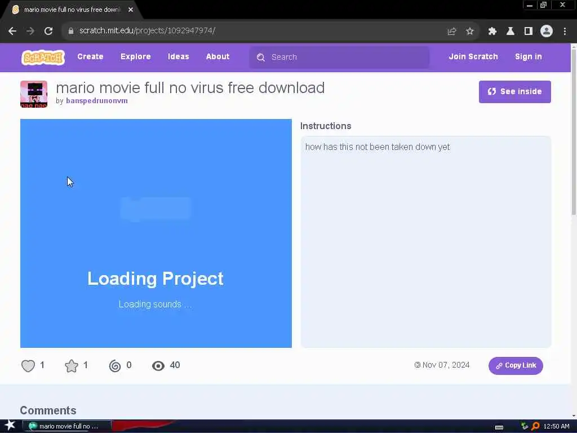Click the green network tray icon
This screenshot has width=577, height=433.
pyautogui.click(x=525, y=426)
